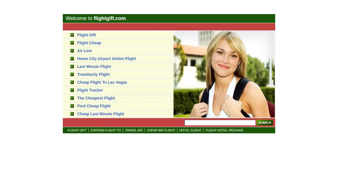Click the arrow icon beside Flight Cheap
The height and width of the screenshot is (177, 338).
[x=72, y=43]
